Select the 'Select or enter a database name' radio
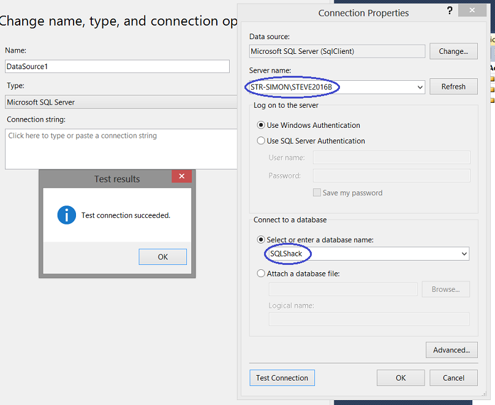The image size is (495, 405). tap(262, 240)
